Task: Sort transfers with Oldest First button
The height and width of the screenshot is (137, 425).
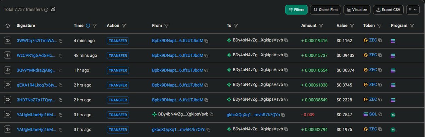Action: pyautogui.click(x=325, y=10)
